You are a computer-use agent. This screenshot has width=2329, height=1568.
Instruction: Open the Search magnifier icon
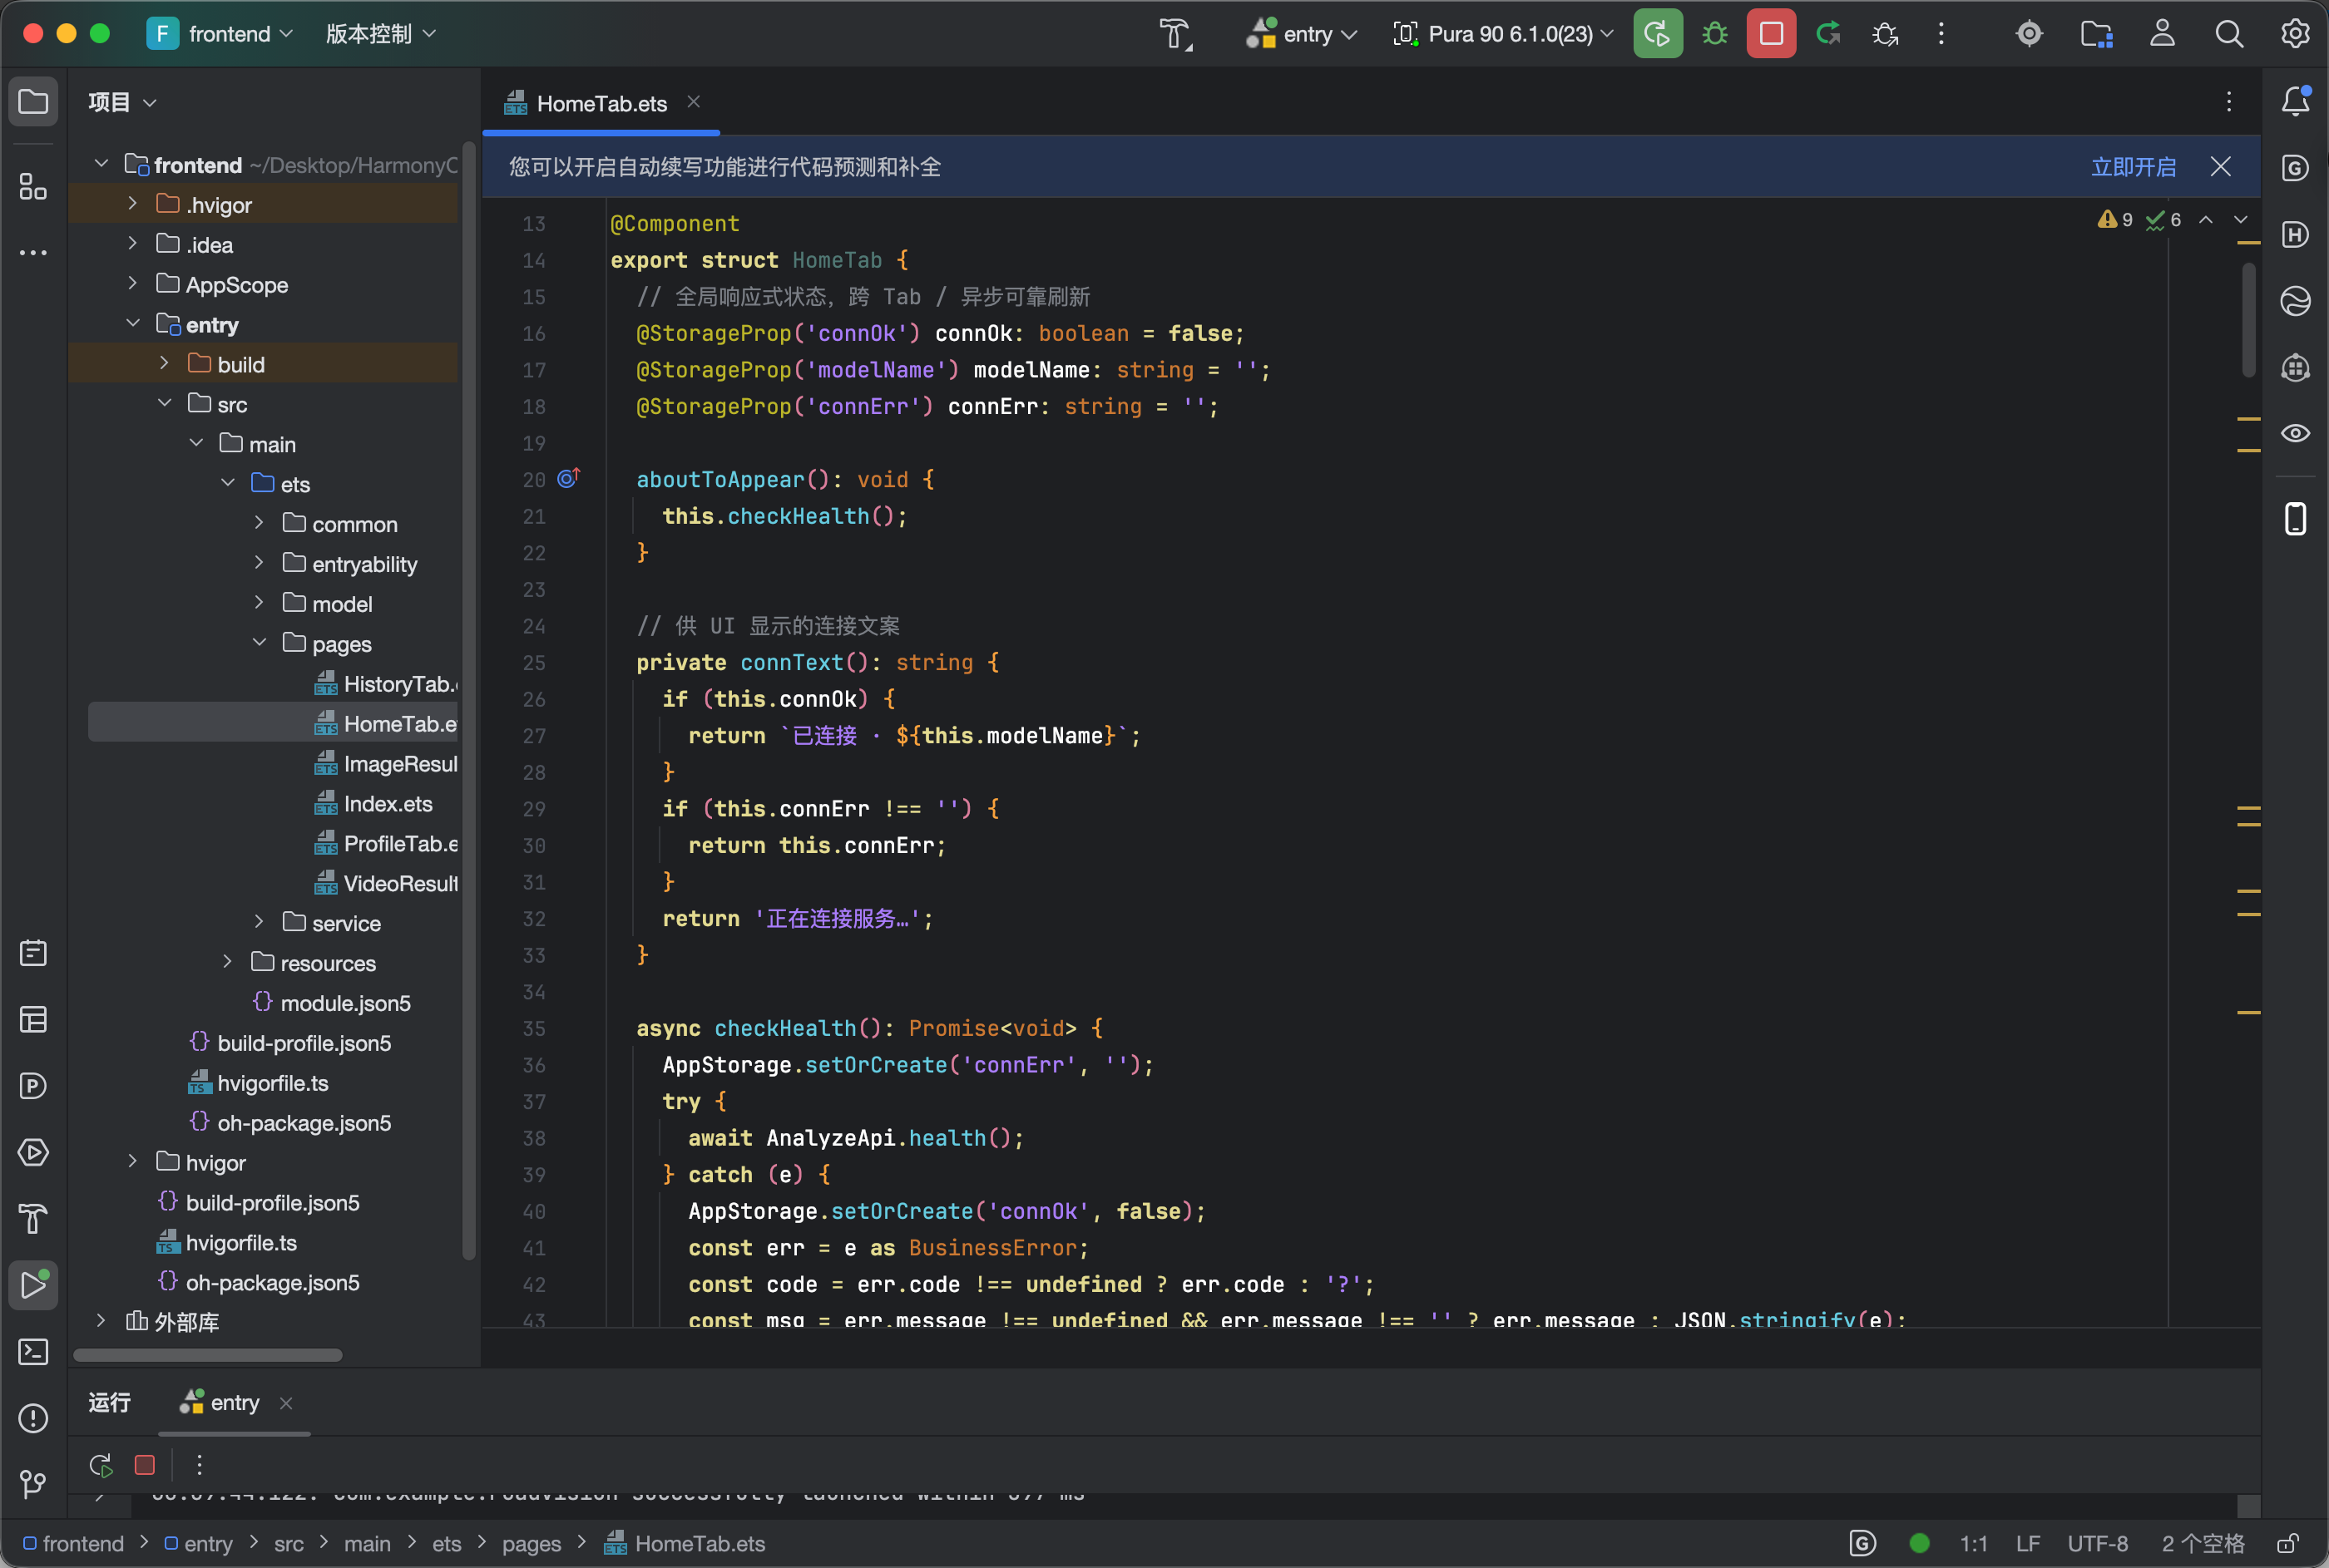(x=2229, y=34)
